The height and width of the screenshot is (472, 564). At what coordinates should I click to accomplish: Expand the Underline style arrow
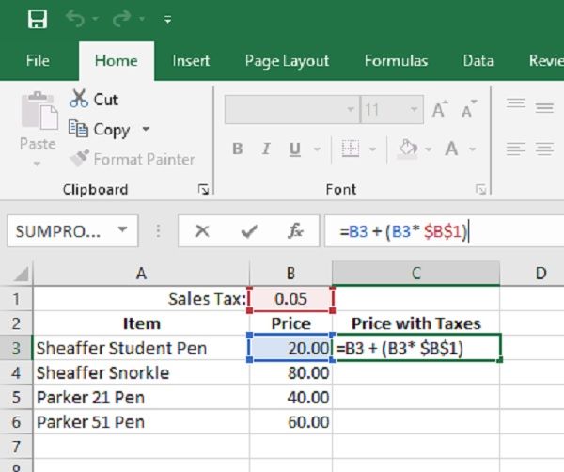[x=317, y=149]
